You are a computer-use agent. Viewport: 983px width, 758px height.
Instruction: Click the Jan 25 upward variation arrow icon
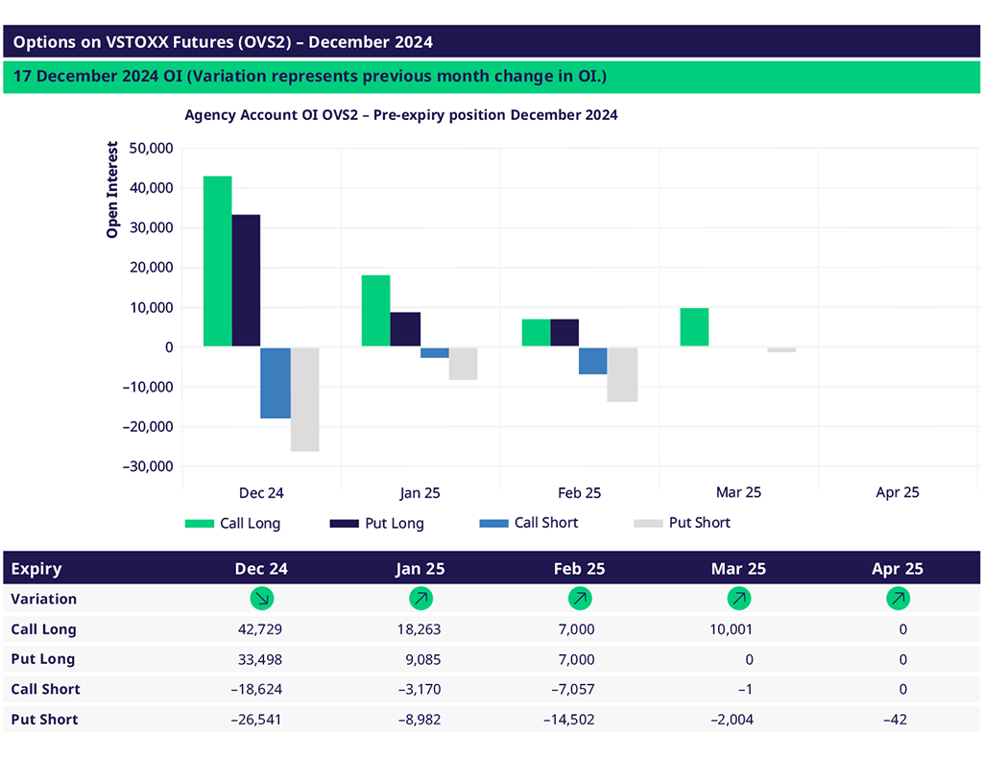tap(420, 599)
